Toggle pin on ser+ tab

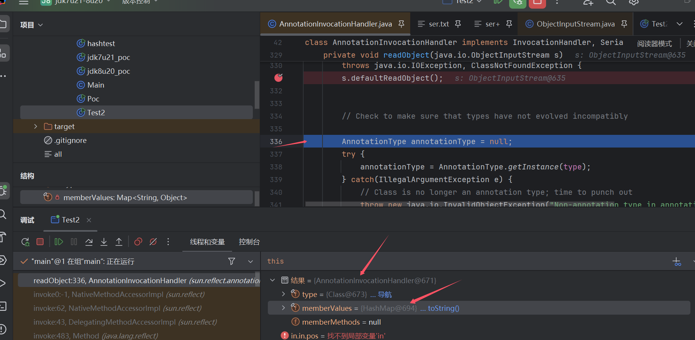coord(509,24)
